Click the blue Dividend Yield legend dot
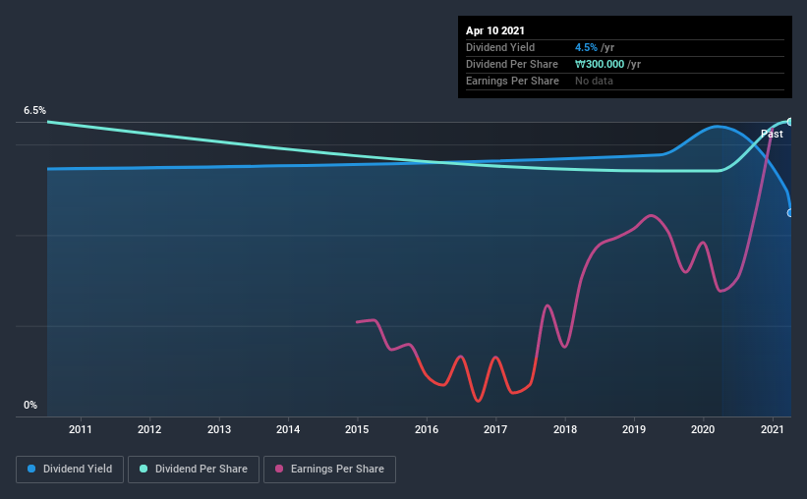This screenshot has width=807, height=499. 31,469
